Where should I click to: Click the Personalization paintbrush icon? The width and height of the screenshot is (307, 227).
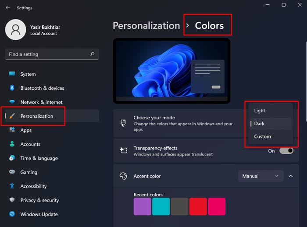pyautogui.click(x=12, y=116)
